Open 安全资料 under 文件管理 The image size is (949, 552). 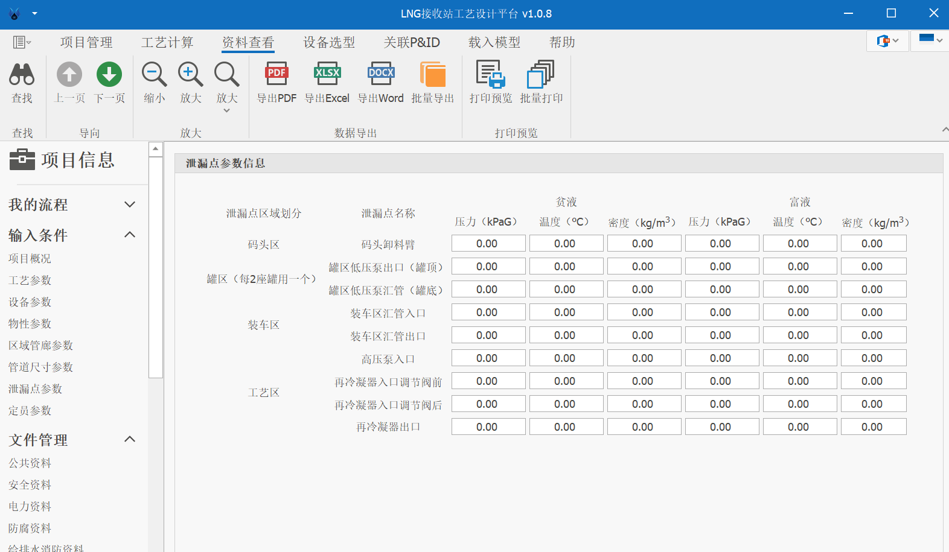[x=30, y=485]
